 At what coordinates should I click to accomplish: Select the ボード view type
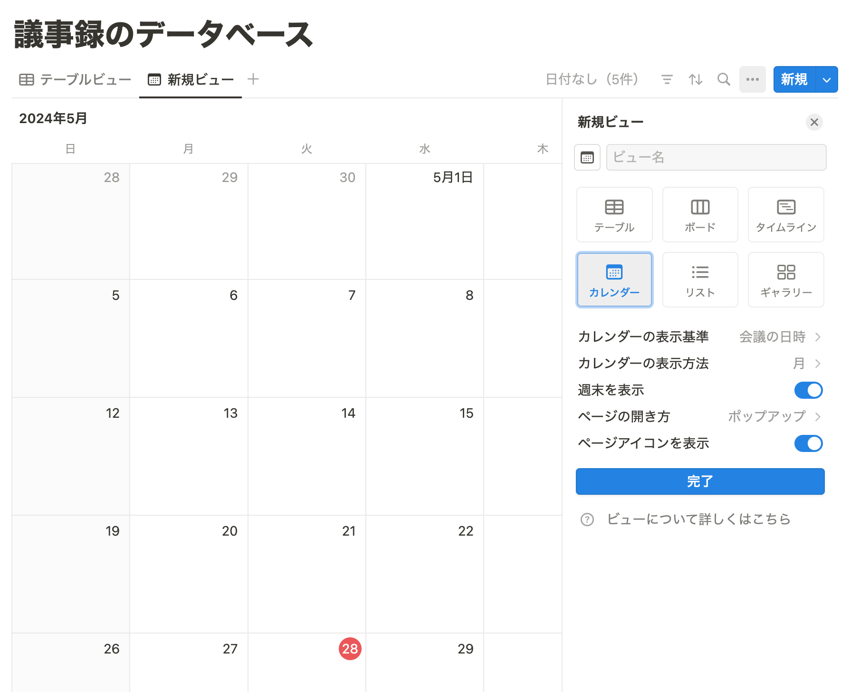point(700,215)
